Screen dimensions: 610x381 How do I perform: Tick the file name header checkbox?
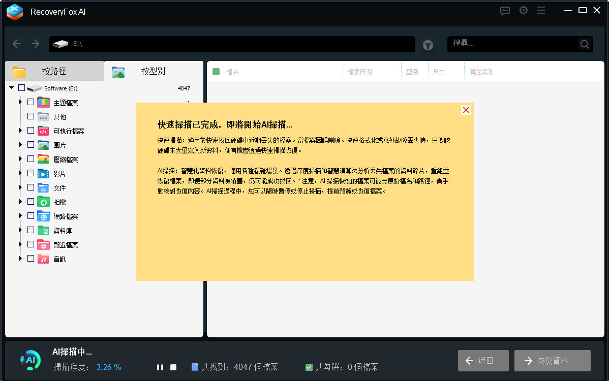pyautogui.click(x=217, y=71)
